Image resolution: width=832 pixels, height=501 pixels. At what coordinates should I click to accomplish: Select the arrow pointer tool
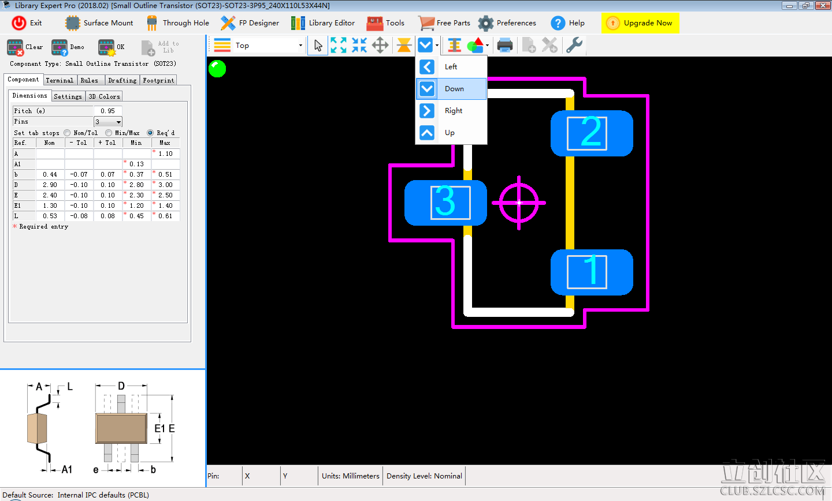[x=318, y=45]
